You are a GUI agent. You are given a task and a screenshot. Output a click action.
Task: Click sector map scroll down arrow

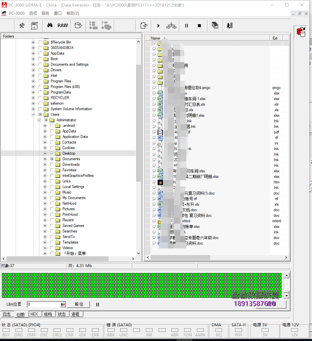pos(286,296)
